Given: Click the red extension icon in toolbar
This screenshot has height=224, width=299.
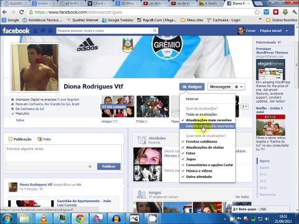Looking at the screenshot, I should pos(276,12).
